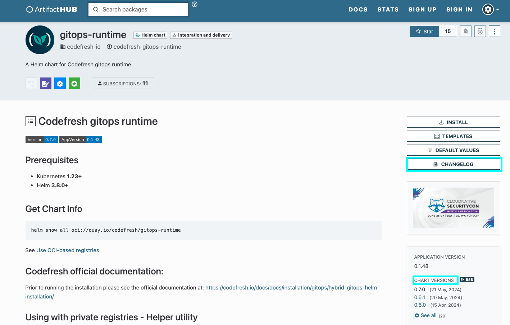510x325 pixels.
Task: Open the Use OCI-based registries link
Action: [68, 250]
